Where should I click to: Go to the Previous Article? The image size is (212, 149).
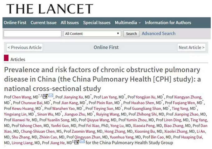pos(25,47)
